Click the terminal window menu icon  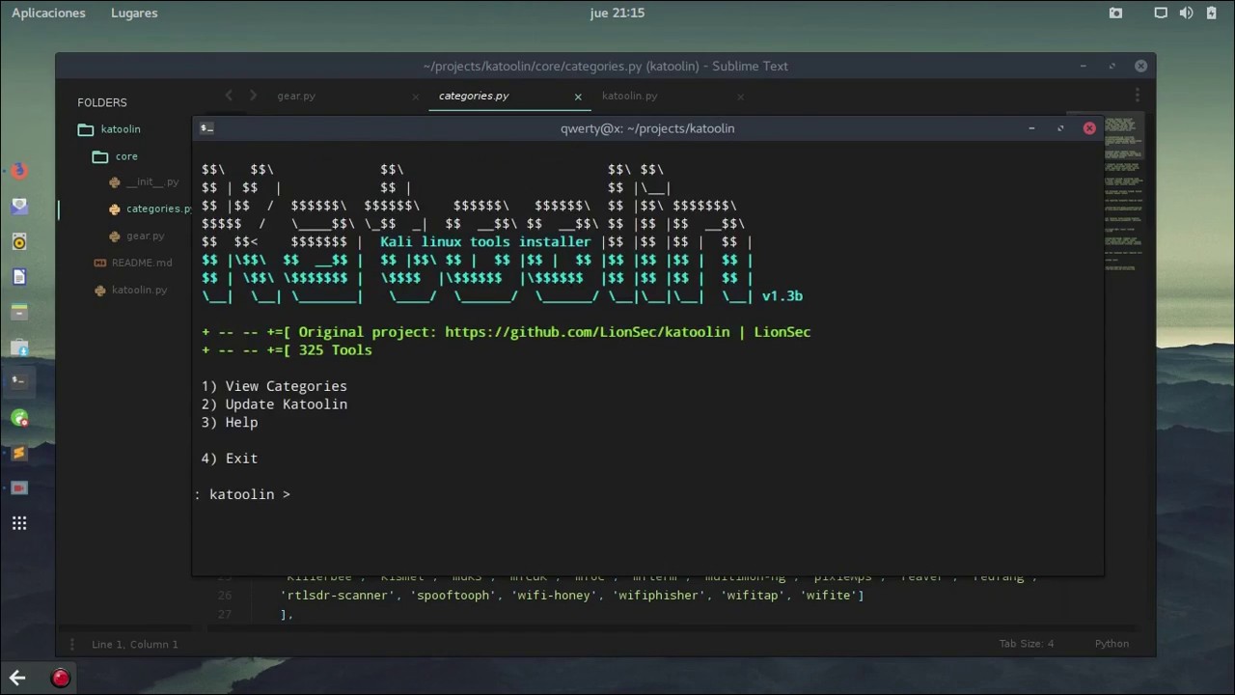pyautogui.click(x=206, y=127)
